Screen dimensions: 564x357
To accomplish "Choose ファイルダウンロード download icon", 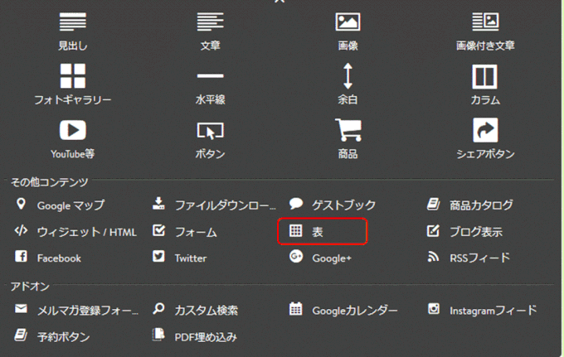I will click(x=158, y=203).
